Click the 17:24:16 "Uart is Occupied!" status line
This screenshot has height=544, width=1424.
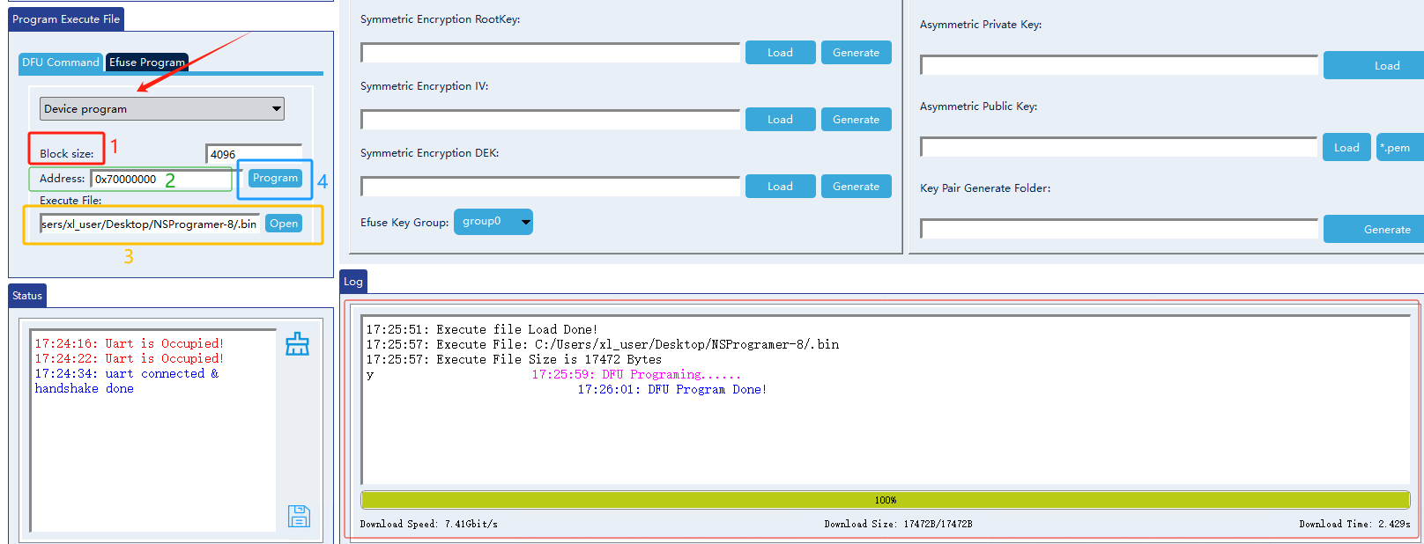pyautogui.click(x=130, y=344)
